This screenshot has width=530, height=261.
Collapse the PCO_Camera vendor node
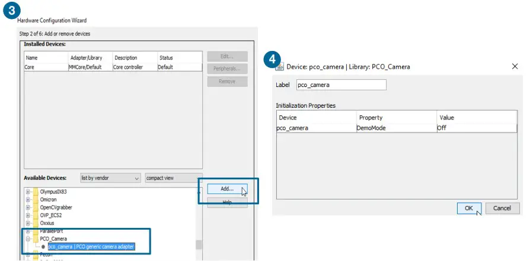click(28, 239)
